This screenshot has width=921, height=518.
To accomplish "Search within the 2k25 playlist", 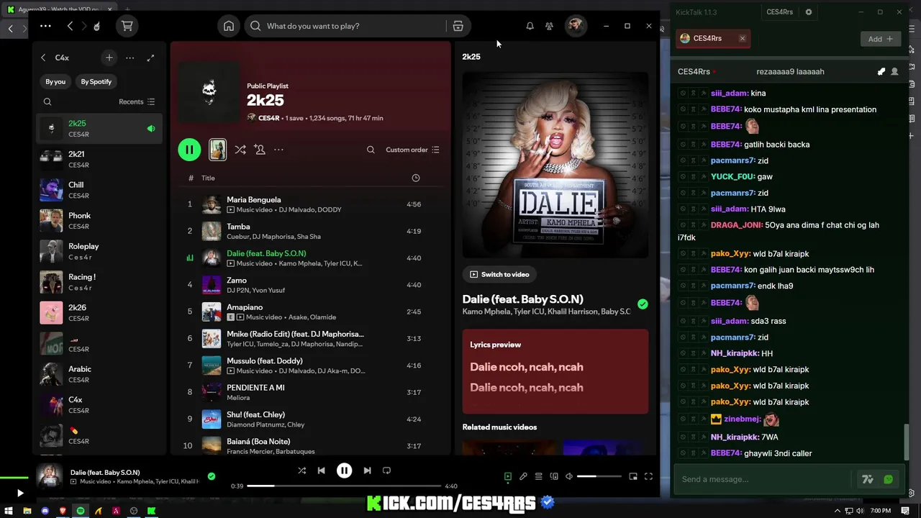I will [x=371, y=150].
